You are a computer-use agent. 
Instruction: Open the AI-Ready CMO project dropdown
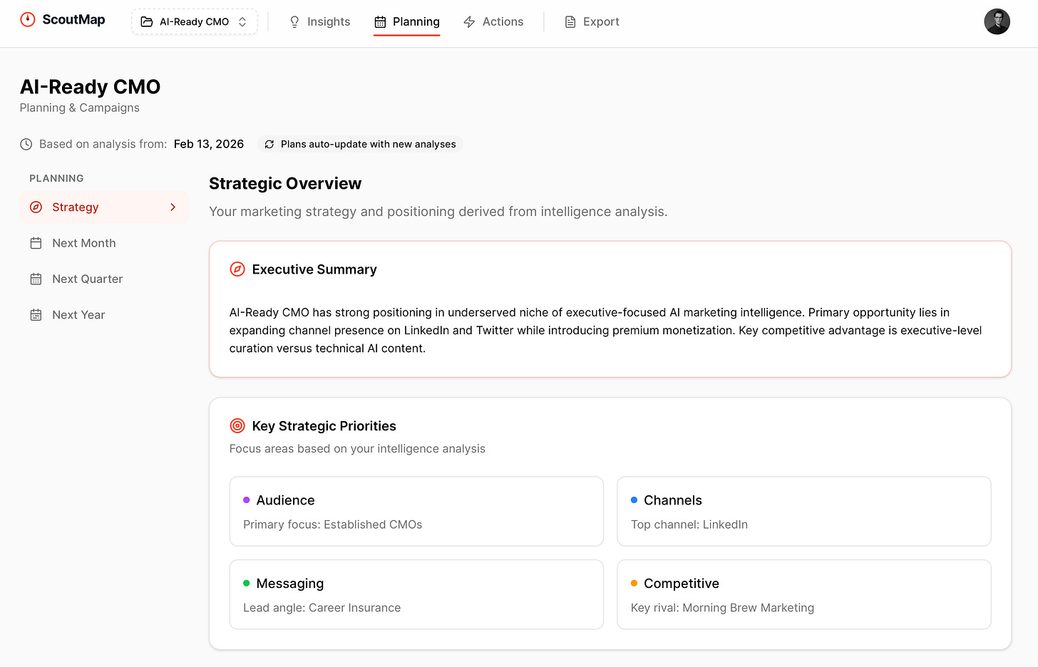click(194, 22)
